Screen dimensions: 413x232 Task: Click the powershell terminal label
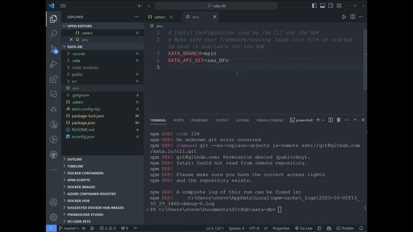pyautogui.click(x=301, y=121)
